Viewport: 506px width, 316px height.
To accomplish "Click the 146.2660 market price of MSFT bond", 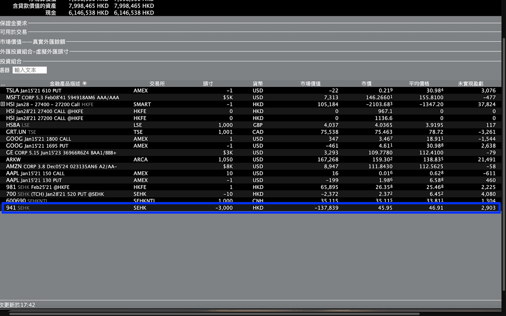I will [379, 97].
